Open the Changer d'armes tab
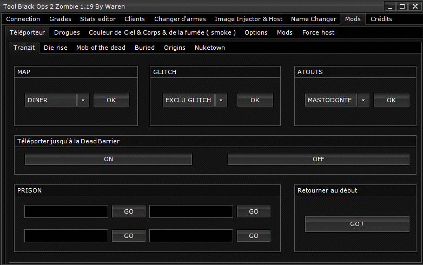Screen dimensions: 423x265 [x=180, y=19]
